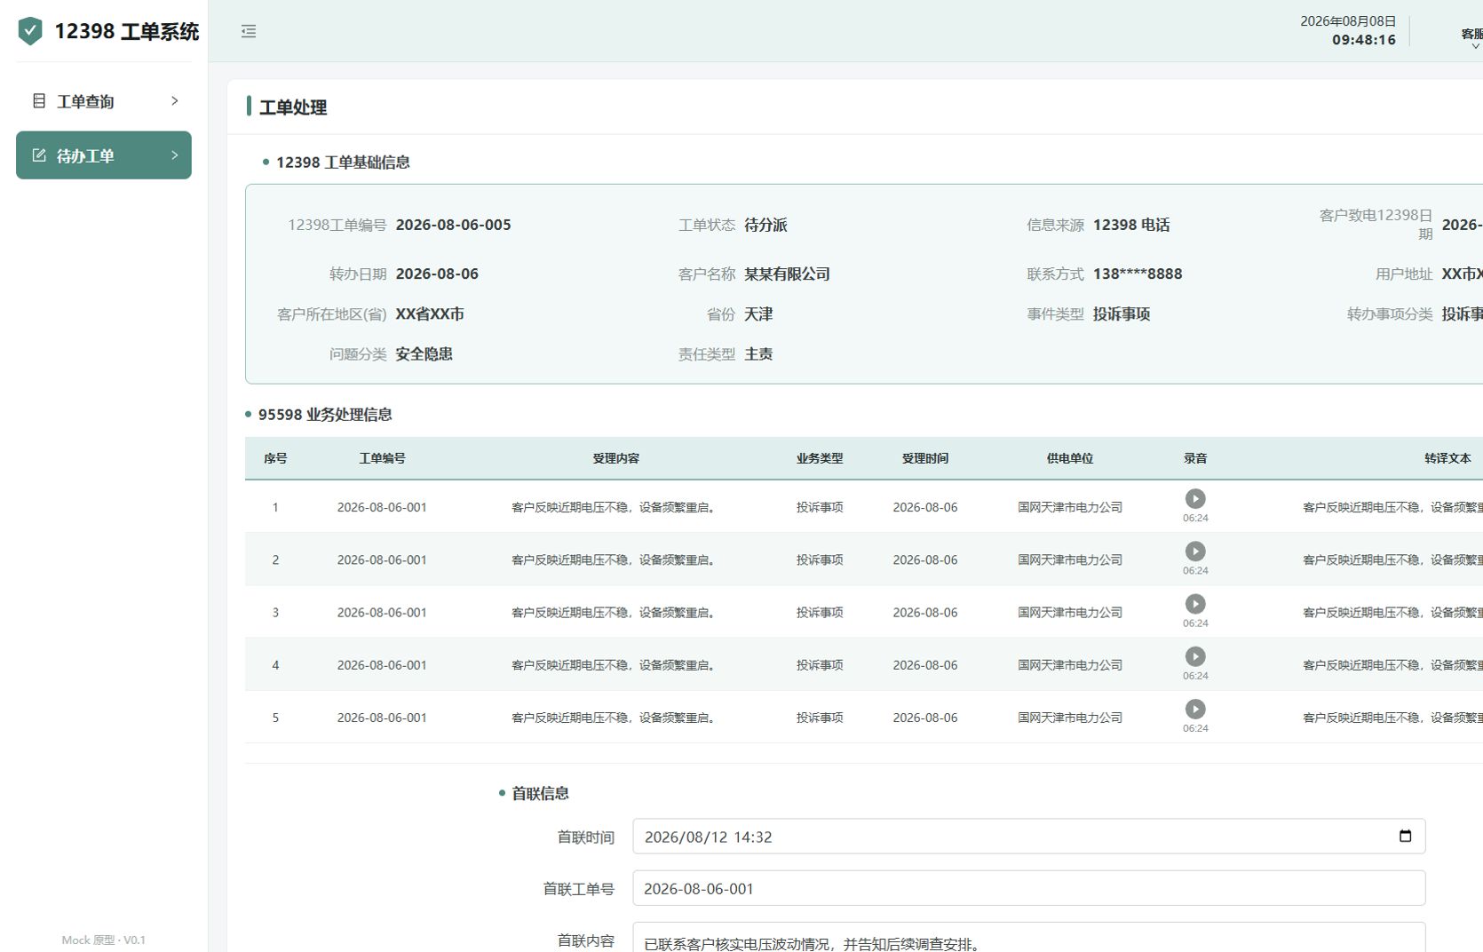Click the header clock 09:48:16
This screenshot has height=952, width=1483.
1364,40
